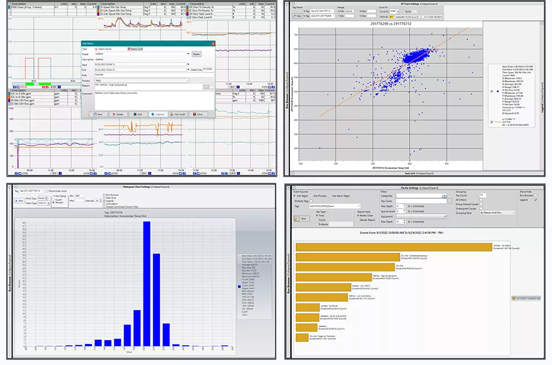Screen dimensions: 552x365
Task: Click the Reason browse ellipsis button
Action: pyautogui.click(x=206, y=87)
